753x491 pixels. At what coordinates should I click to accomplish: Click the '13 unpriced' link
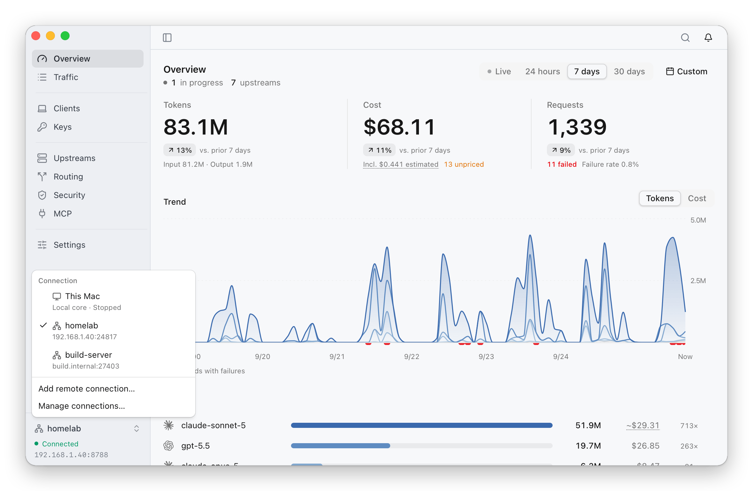[464, 165]
